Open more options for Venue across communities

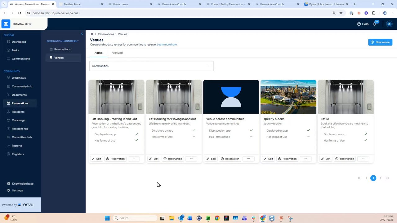click(248, 159)
